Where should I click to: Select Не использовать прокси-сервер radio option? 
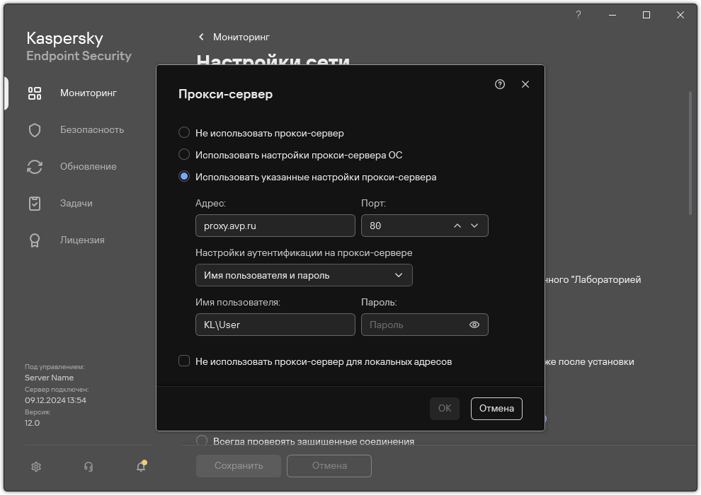183,132
